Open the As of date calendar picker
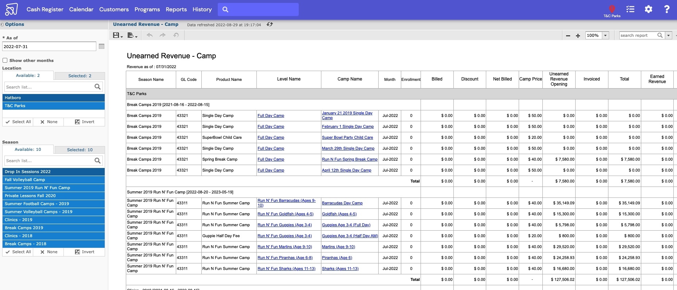This screenshot has width=677, height=290. coord(101,47)
